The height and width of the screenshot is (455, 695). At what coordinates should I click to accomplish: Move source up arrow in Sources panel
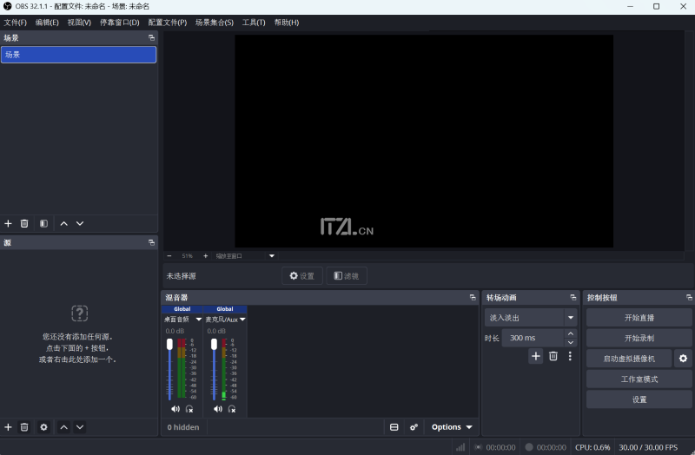63,427
